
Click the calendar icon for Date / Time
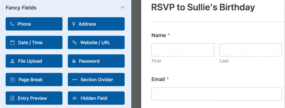click(x=12, y=43)
